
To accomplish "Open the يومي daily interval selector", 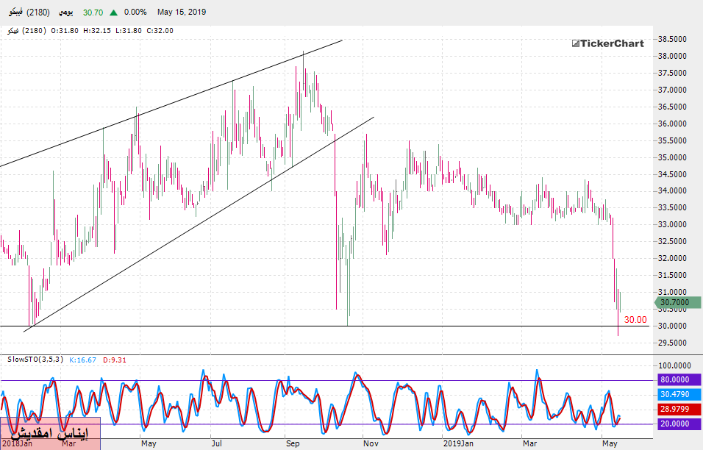I will (x=65, y=12).
